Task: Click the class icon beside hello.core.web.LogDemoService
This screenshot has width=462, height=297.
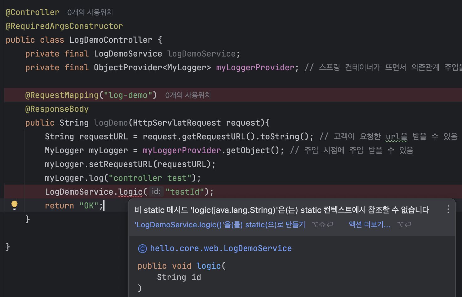Action: click(142, 249)
